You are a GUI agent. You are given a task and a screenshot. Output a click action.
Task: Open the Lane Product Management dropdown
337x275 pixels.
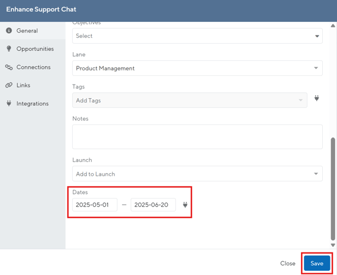coord(197,68)
